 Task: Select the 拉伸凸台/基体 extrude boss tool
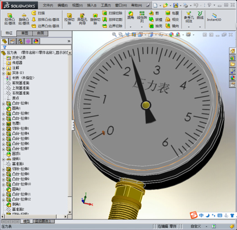tap(10, 19)
